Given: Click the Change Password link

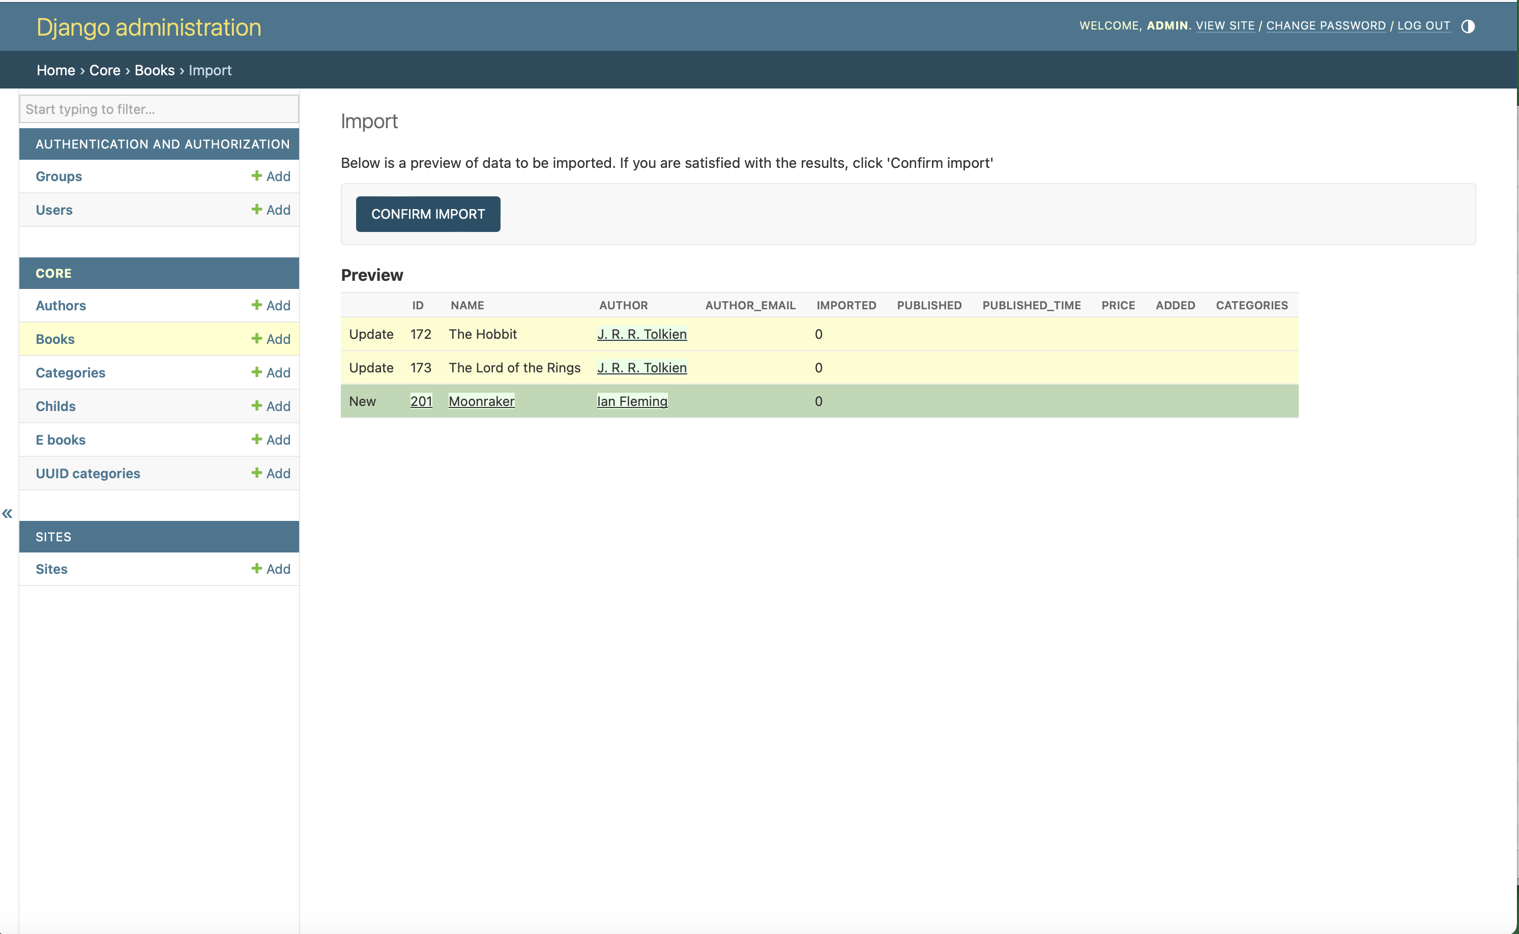Looking at the screenshot, I should pyautogui.click(x=1326, y=25).
